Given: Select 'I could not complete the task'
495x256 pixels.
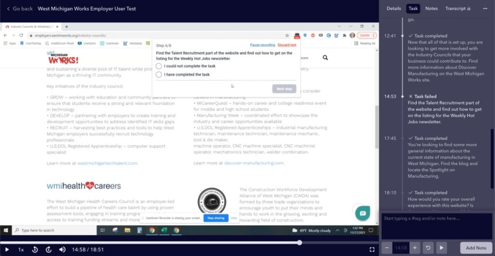Looking at the screenshot, I should [159, 66].
